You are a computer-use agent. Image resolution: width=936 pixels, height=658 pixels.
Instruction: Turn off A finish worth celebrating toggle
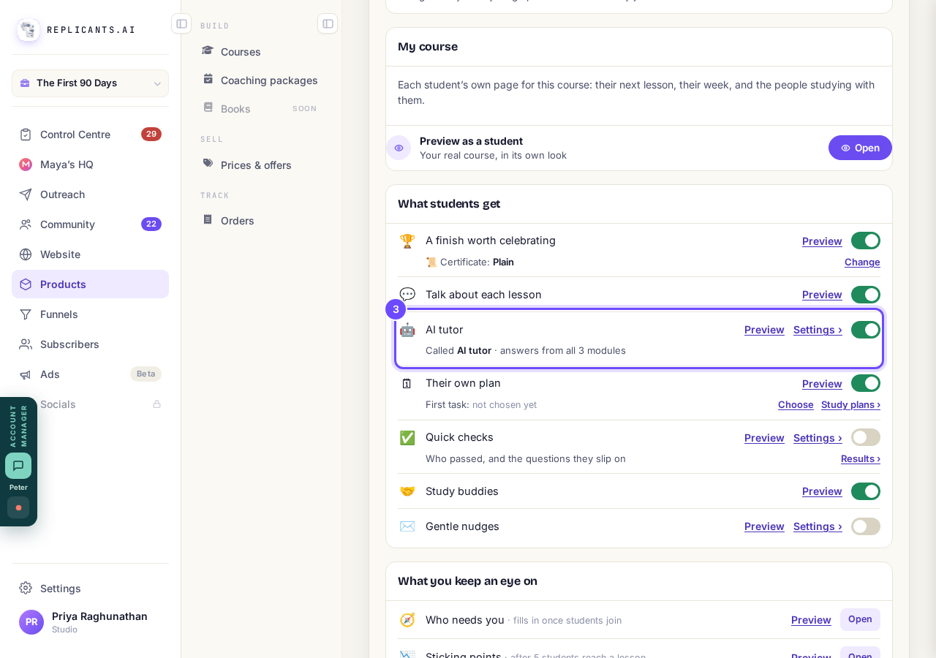pyautogui.click(x=866, y=241)
